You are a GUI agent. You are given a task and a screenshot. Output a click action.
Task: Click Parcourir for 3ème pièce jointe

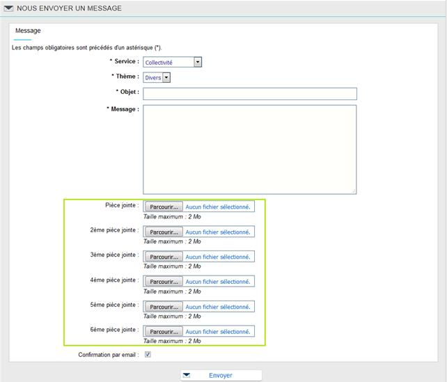[164, 257]
